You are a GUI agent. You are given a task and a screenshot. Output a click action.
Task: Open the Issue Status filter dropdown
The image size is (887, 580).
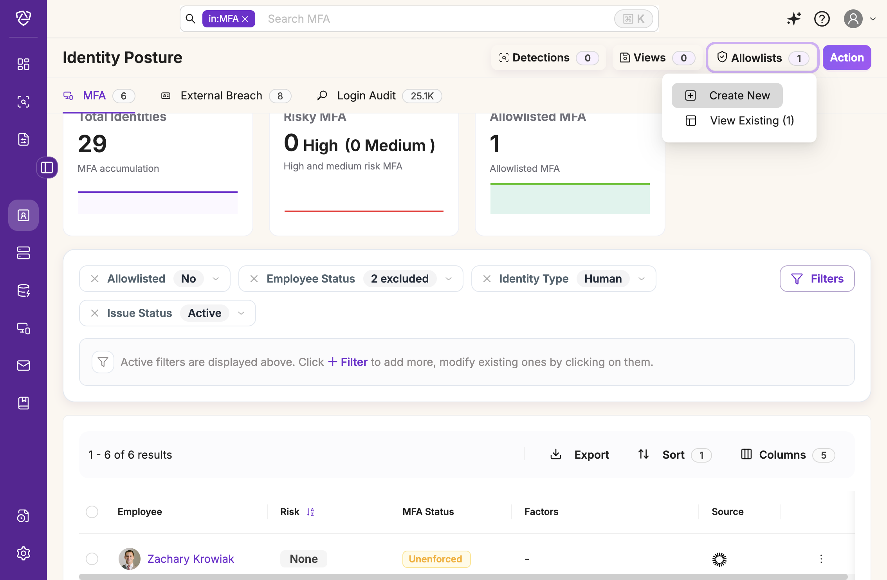pyautogui.click(x=241, y=313)
